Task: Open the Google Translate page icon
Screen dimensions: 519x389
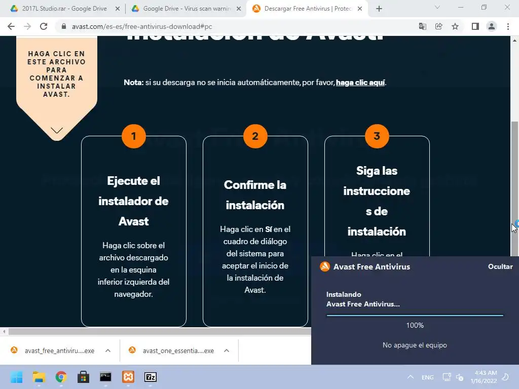Action: 422,26
